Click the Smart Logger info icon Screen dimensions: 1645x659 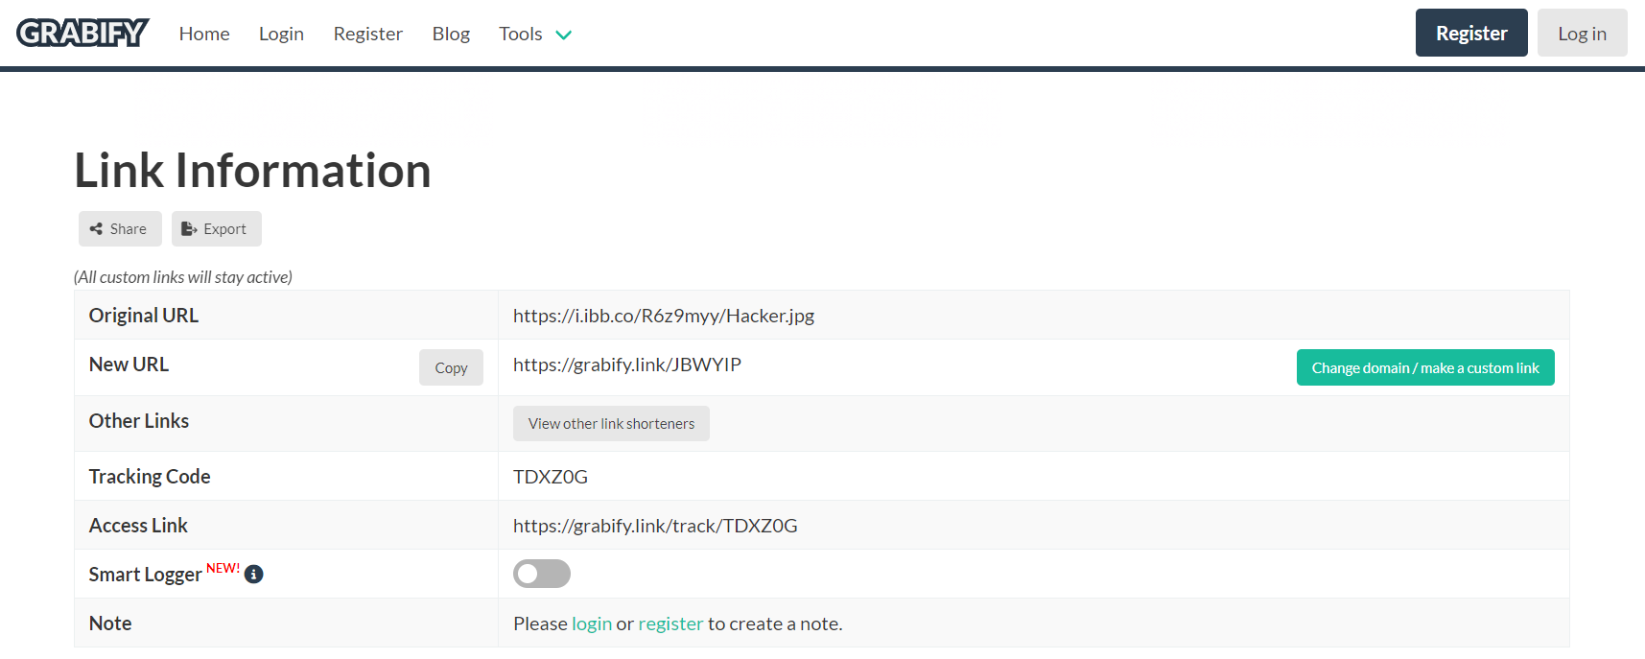(x=253, y=575)
